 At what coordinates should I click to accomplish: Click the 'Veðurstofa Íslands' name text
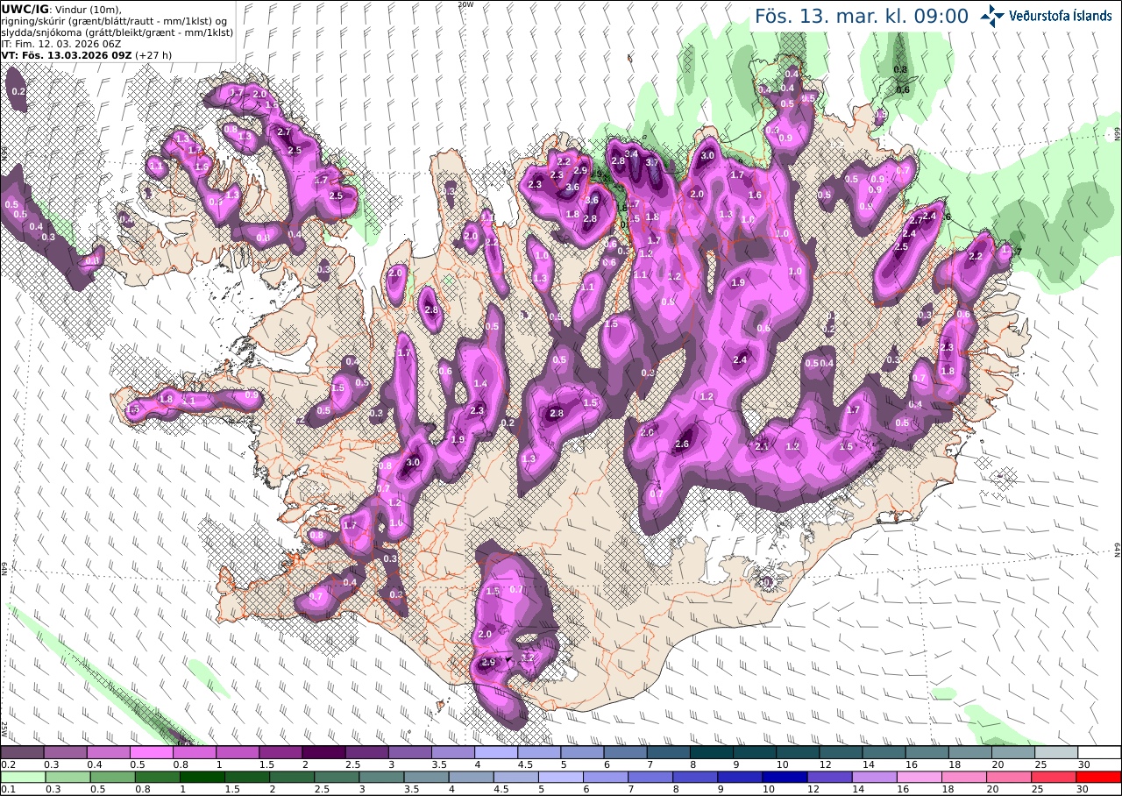click(x=1062, y=15)
